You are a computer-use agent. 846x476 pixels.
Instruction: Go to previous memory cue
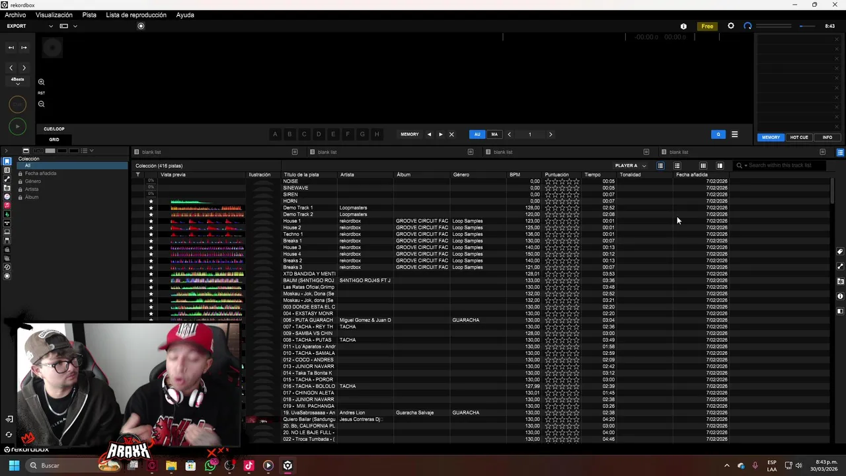point(429,134)
